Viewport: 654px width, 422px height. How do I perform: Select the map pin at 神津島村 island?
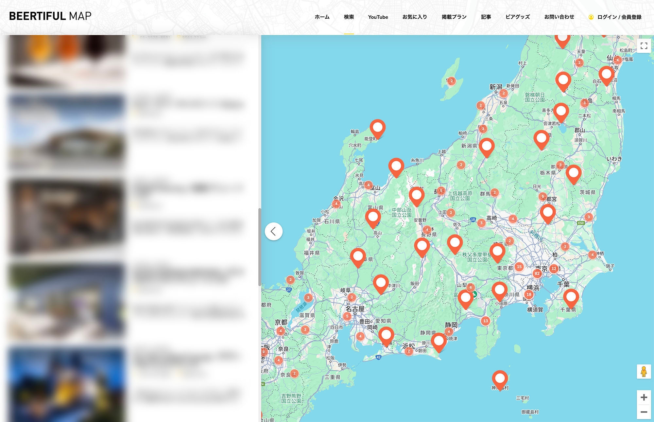click(x=500, y=378)
